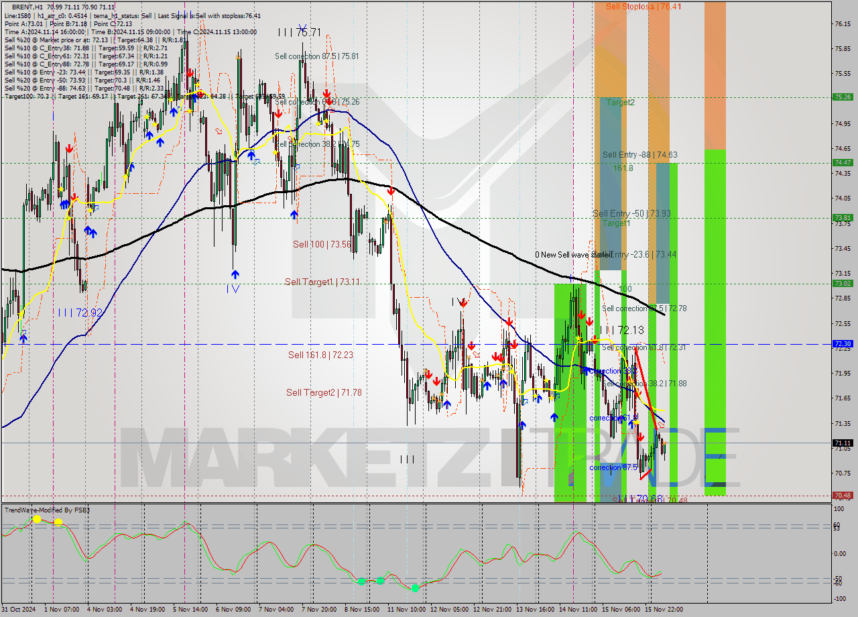The image size is (858, 617).
Task: Click the 'Sell Entry -50 | 73.93' label
Action: click(x=632, y=213)
